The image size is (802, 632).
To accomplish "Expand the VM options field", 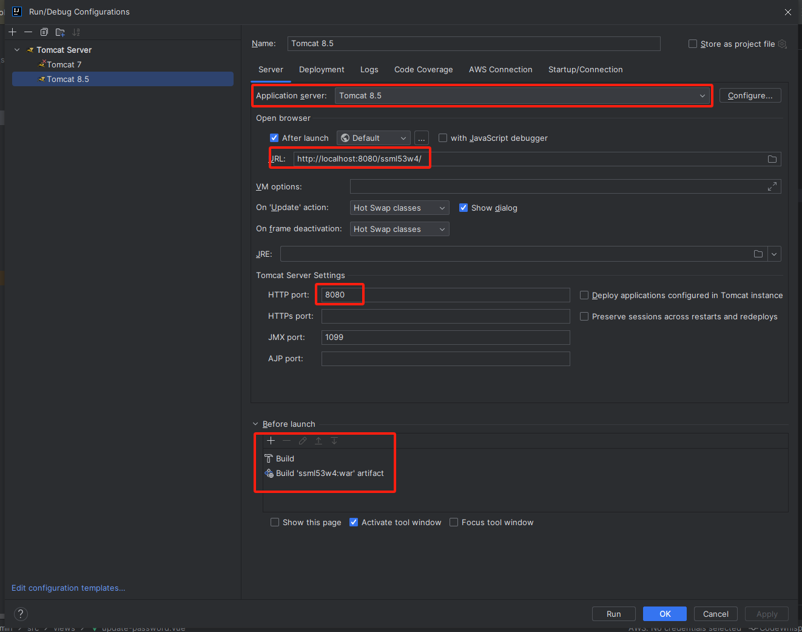I will pyautogui.click(x=772, y=186).
